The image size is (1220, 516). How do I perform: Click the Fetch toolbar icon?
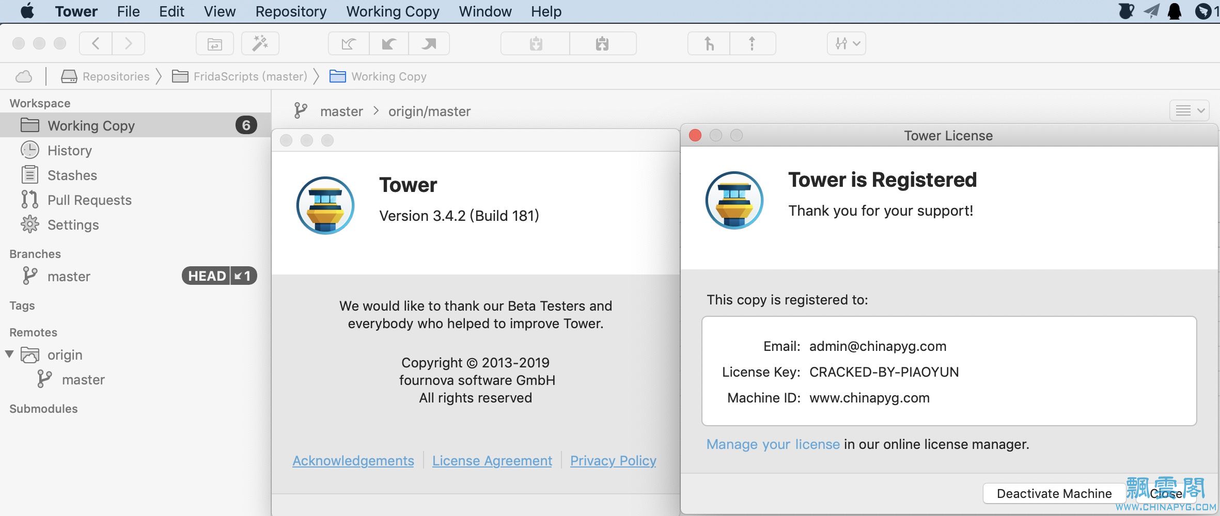point(349,43)
